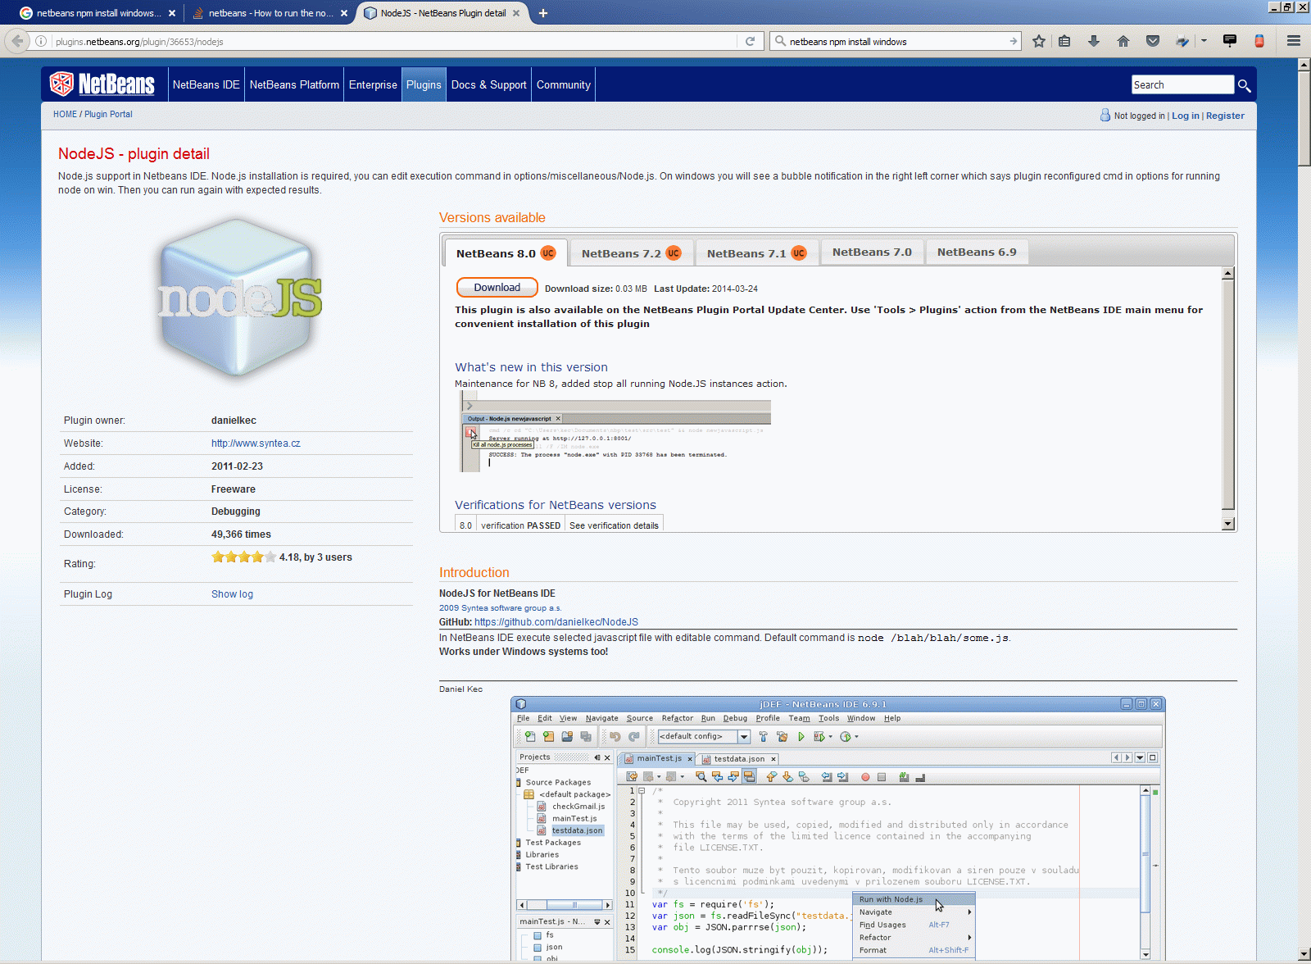1311x964 pixels.
Task: Open the Docs & Support navigation item
Action: (488, 84)
